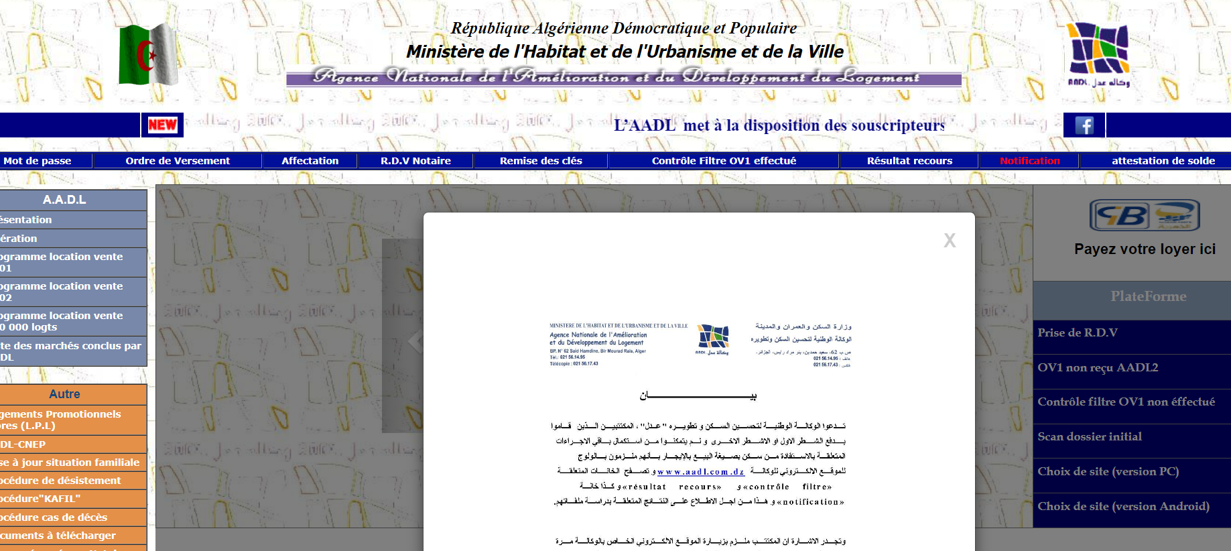Open Ordre de Versement menu
Image resolution: width=1231 pixels, height=551 pixels.
pos(178,161)
